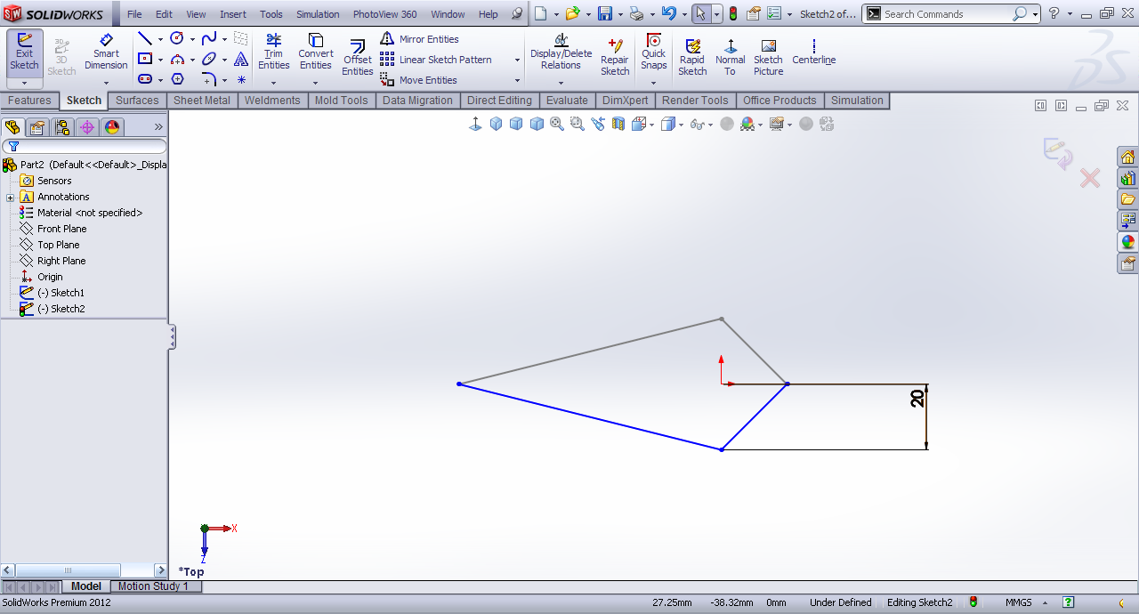Open the Section View tool
This screenshot has height=614, width=1139.
pyautogui.click(x=618, y=125)
